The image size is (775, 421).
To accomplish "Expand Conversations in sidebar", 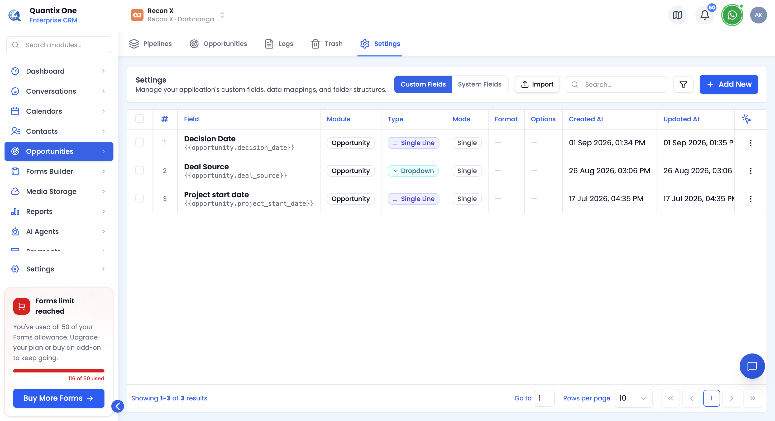I will tap(59, 91).
